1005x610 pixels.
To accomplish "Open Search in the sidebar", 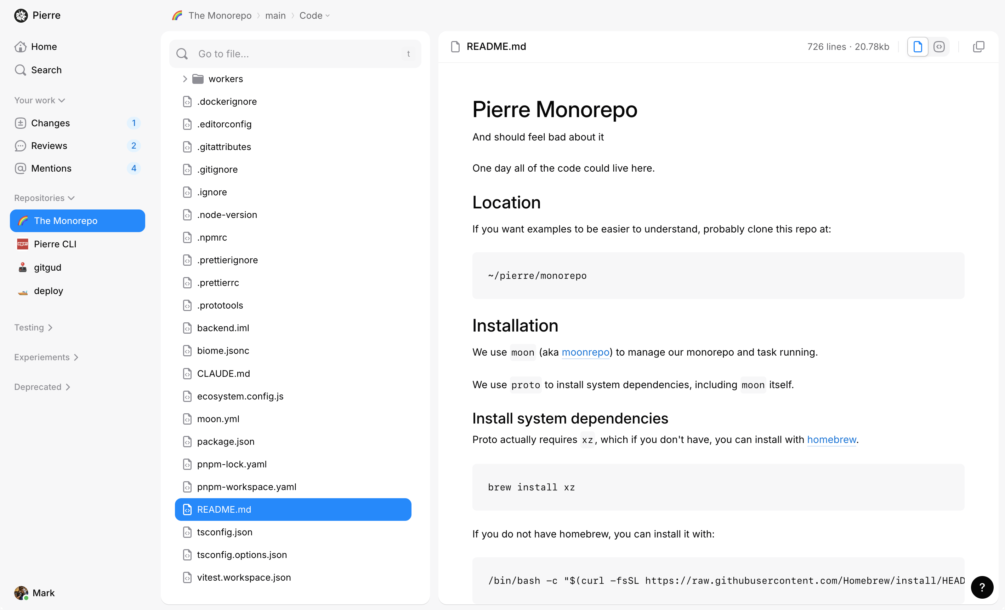I will click(46, 70).
